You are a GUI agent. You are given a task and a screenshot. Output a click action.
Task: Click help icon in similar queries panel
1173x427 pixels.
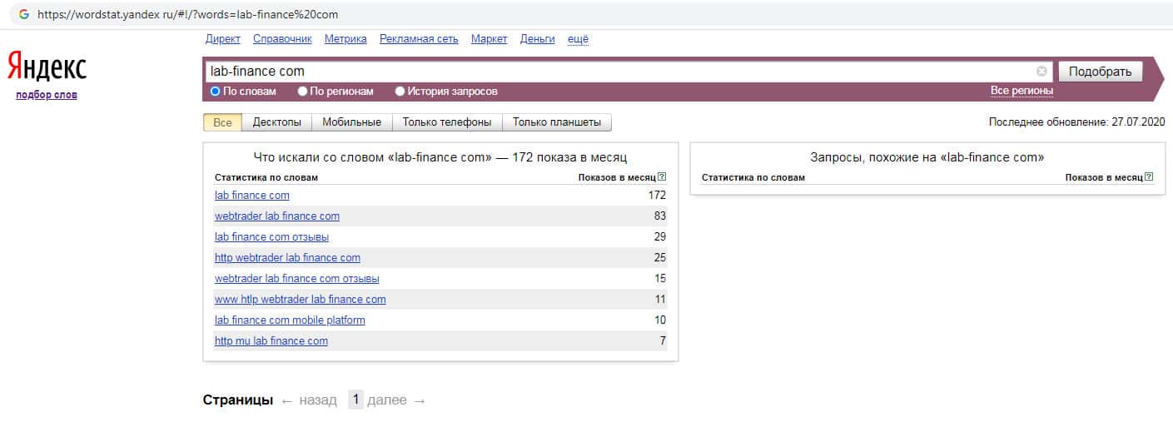(1149, 177)
